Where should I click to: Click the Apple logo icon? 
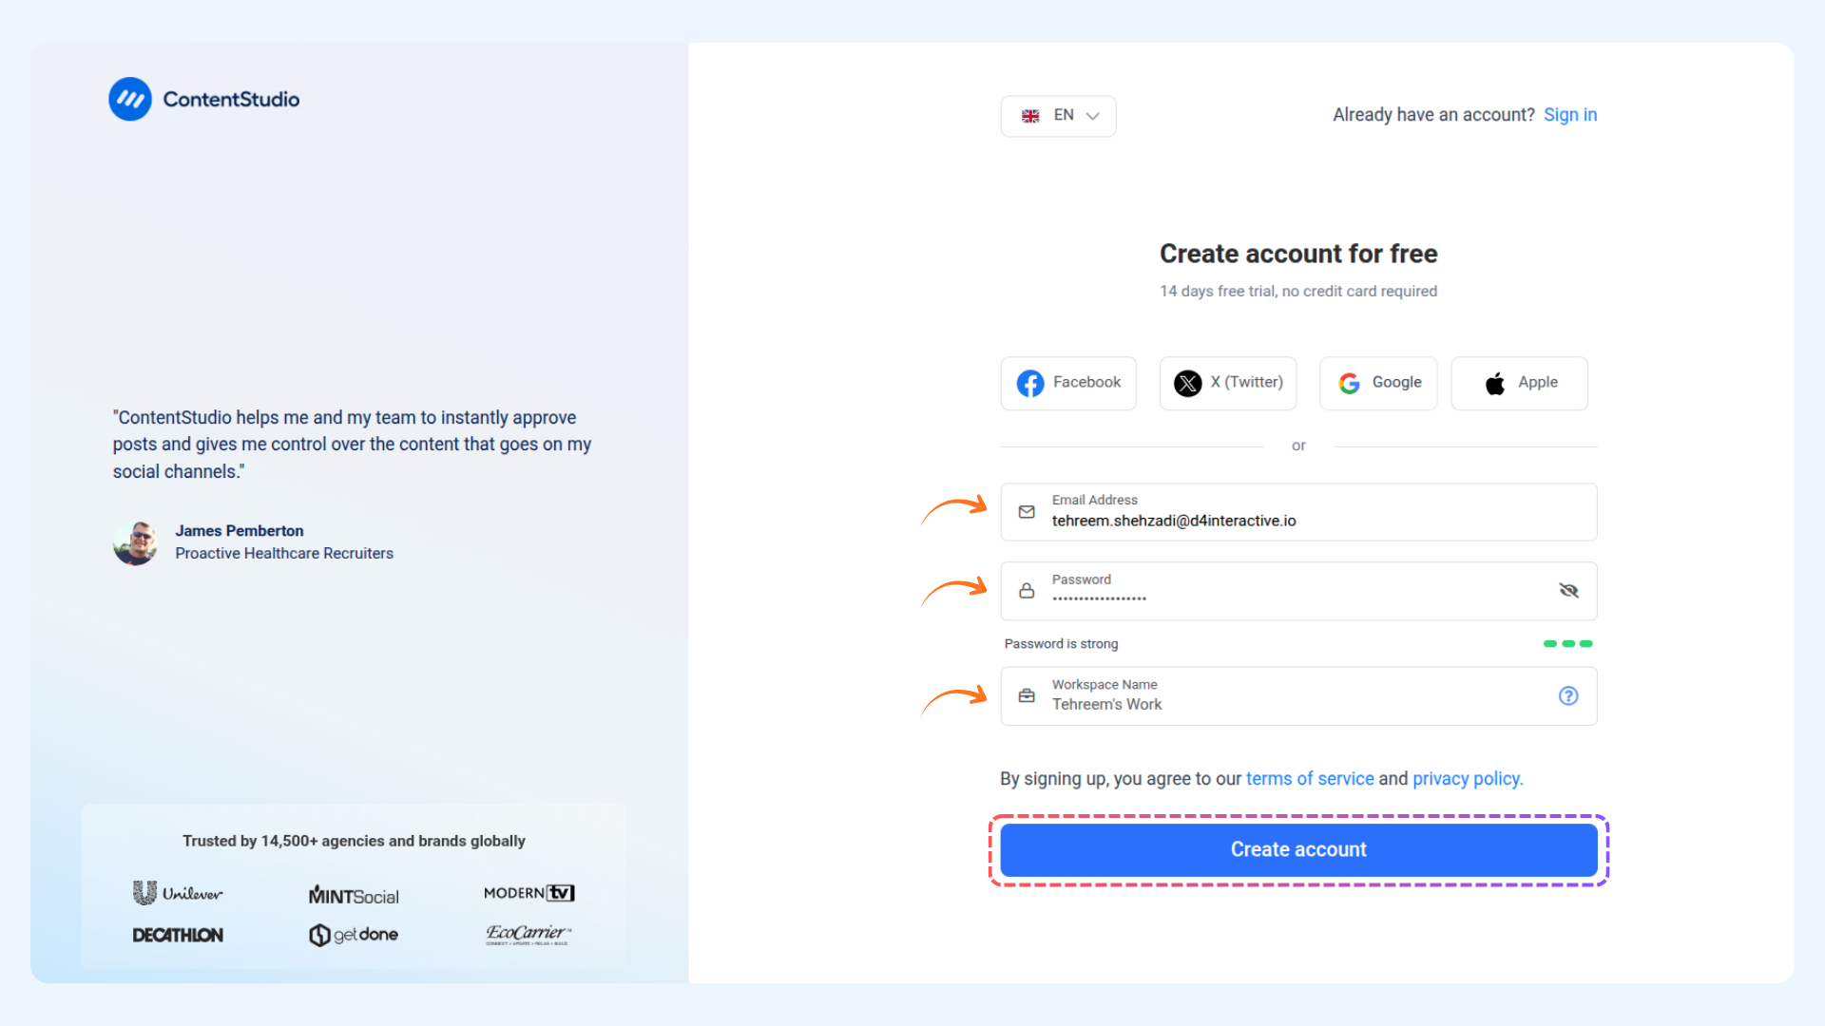click(x=1495, y=383)
